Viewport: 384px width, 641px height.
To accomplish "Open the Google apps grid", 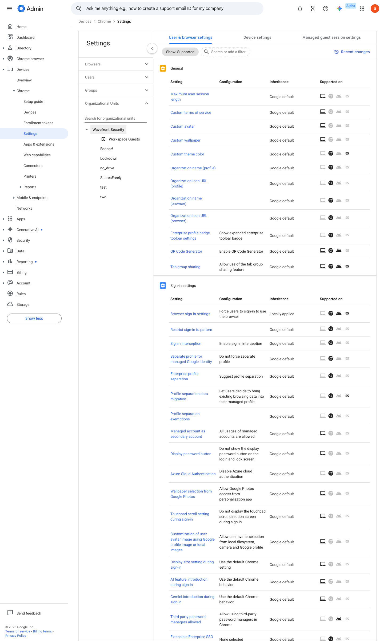I will [x=362, y=9].
